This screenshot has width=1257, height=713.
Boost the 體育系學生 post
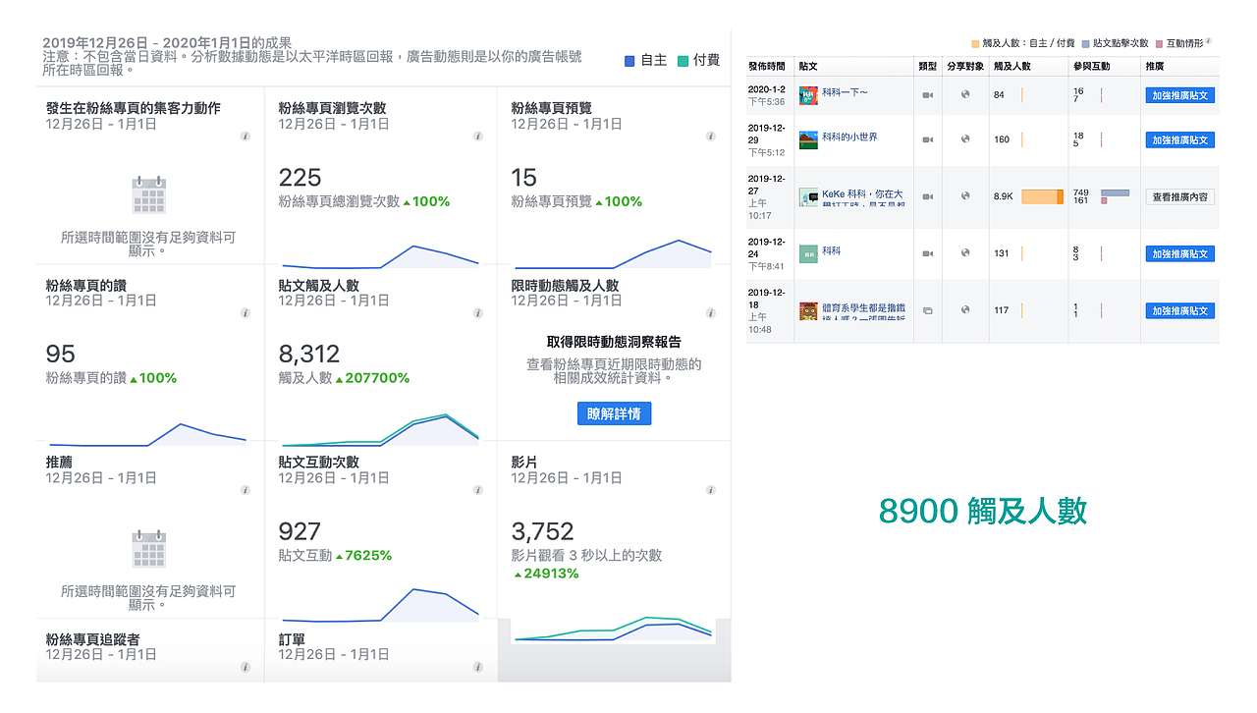(1180, 310)
